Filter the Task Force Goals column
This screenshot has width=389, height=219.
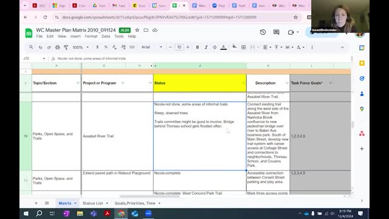tap(331, 83)
